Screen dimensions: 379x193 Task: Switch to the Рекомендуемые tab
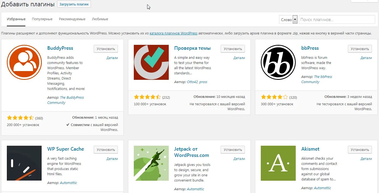click(72, 19)
